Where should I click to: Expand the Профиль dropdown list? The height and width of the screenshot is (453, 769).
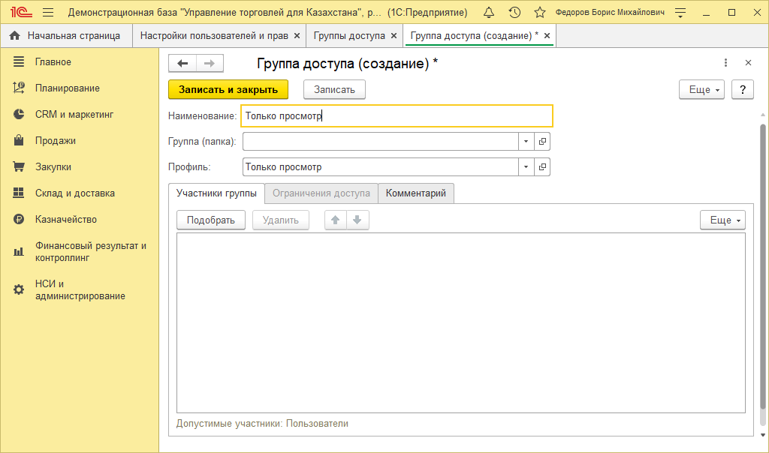[526, 166]
